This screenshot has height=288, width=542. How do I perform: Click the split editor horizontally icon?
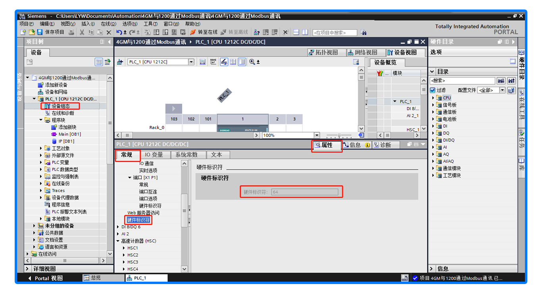pos(296,32)
